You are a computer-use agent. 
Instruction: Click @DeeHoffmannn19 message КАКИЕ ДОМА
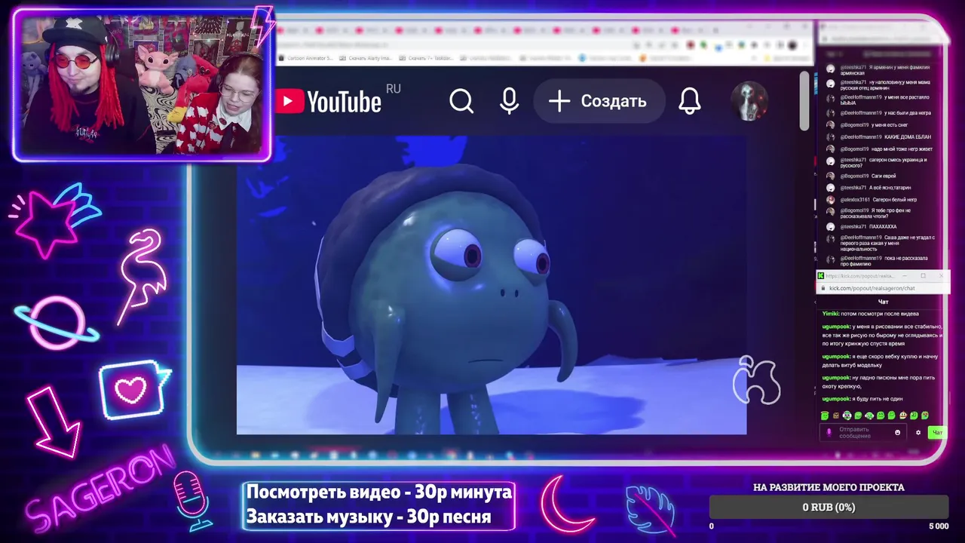(x=885, y=137)
